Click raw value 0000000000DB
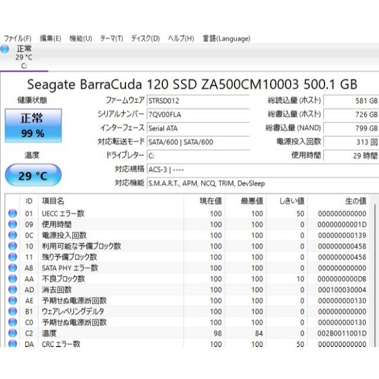 342,279
